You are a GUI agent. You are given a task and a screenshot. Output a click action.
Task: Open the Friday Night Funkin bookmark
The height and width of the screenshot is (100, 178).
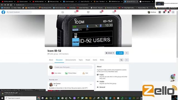click(x=128, y=8)
